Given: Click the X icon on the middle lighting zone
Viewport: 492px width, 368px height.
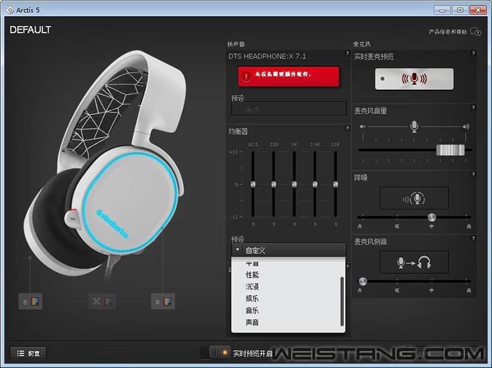Looking at the screenshot, I should tap(97, 301).
